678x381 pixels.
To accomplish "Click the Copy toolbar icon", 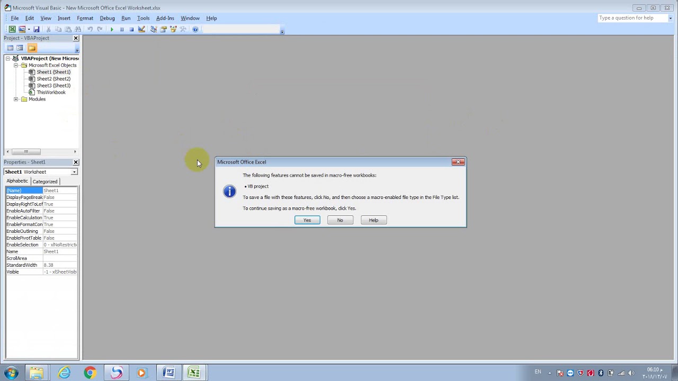I will pyautogui.click(x=58, y=29).
